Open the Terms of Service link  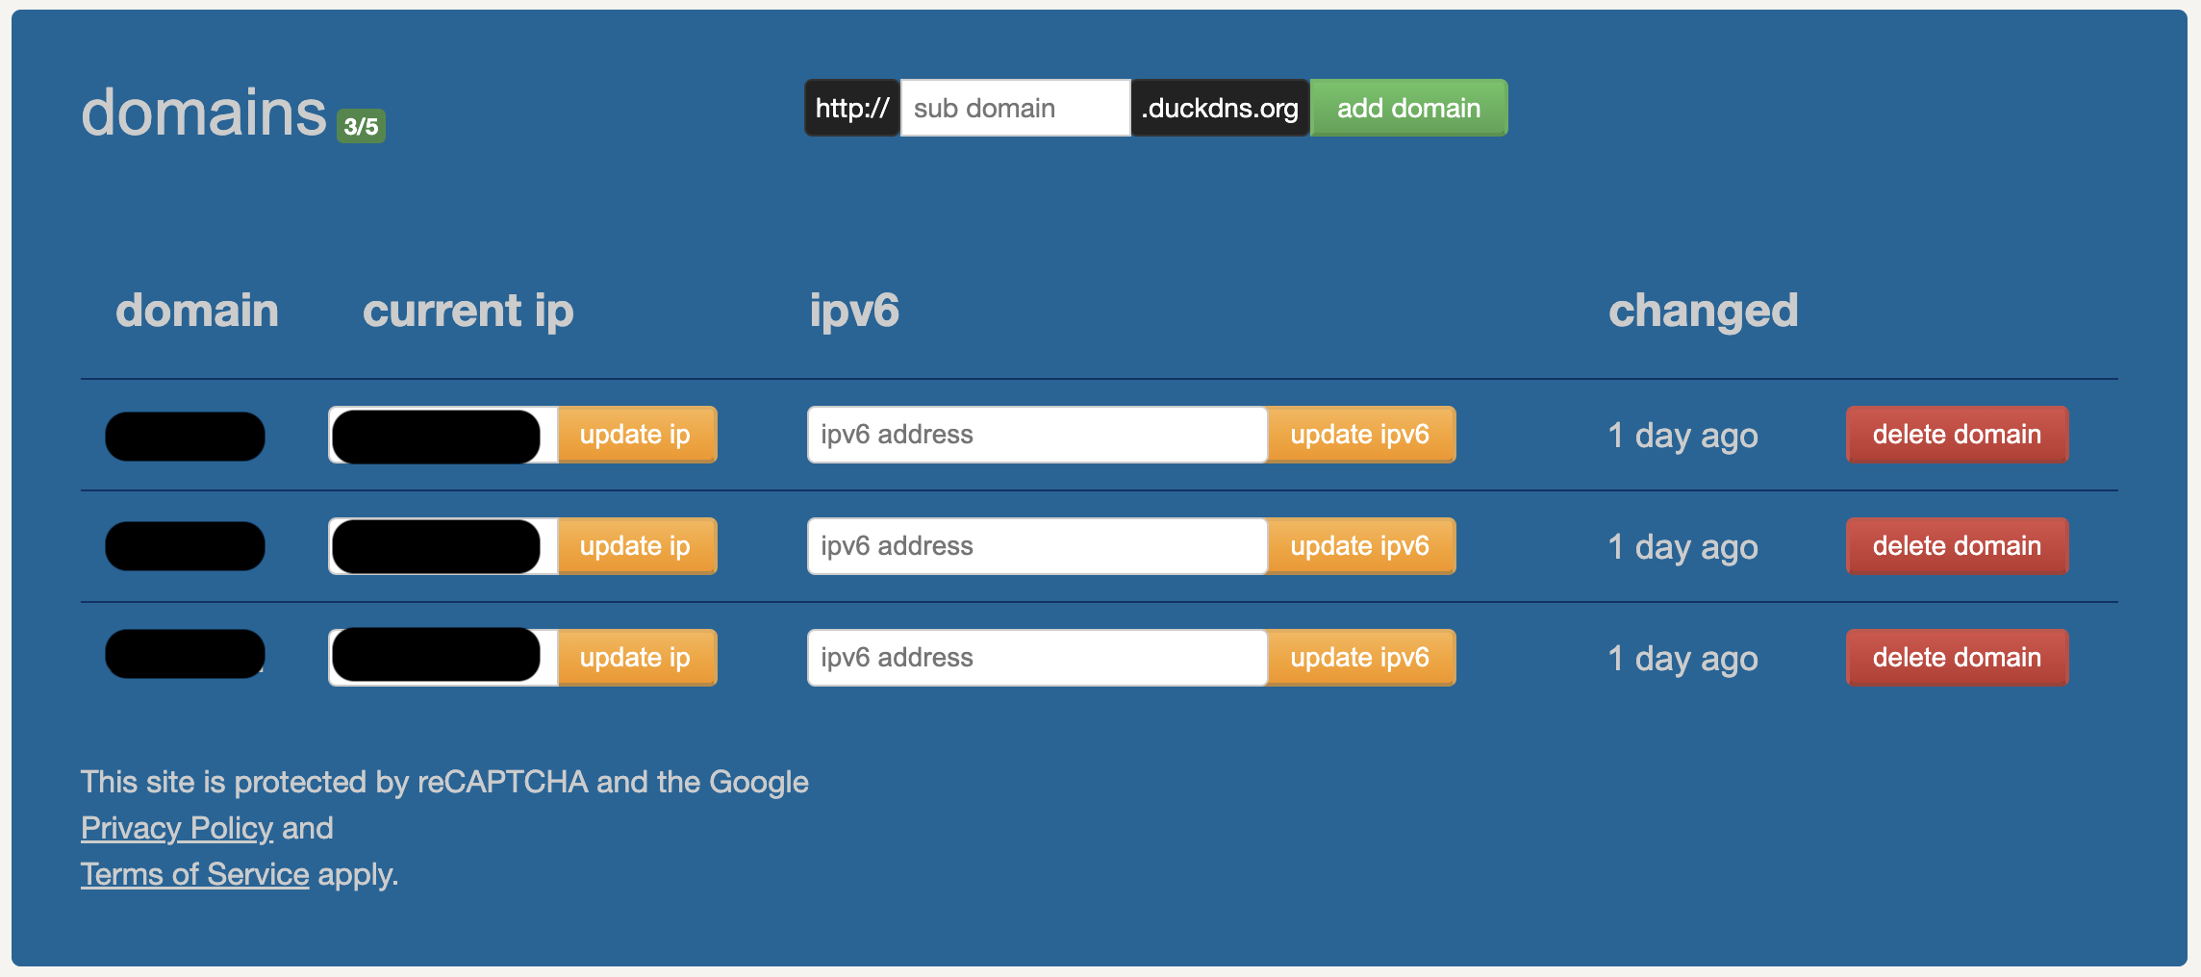195,874
